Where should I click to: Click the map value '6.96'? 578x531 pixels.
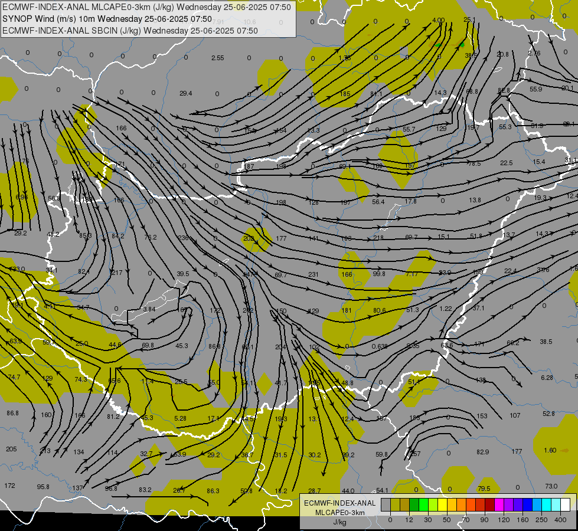[22, 198]
